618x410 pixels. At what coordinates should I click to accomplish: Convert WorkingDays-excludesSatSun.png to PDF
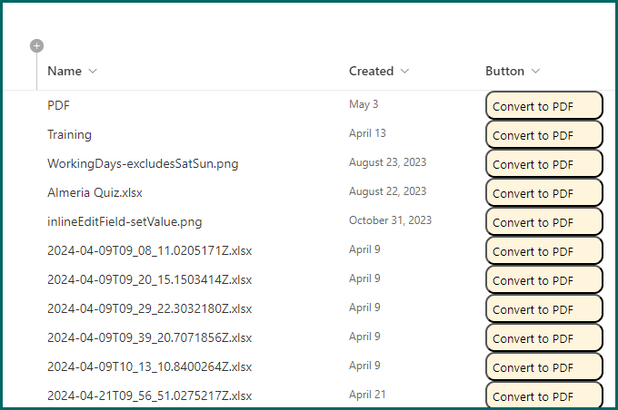(x=543, y=164)
